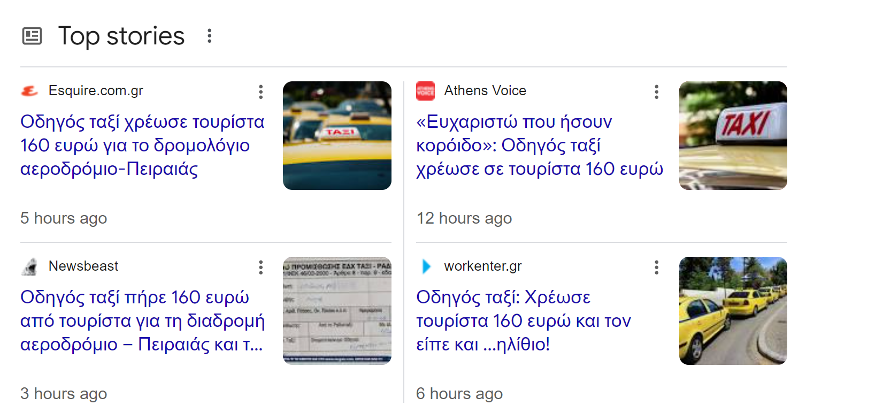Click the yellow taxi roof thumbnail from Esquire
883x405 pixels.
tap(337, 135)
